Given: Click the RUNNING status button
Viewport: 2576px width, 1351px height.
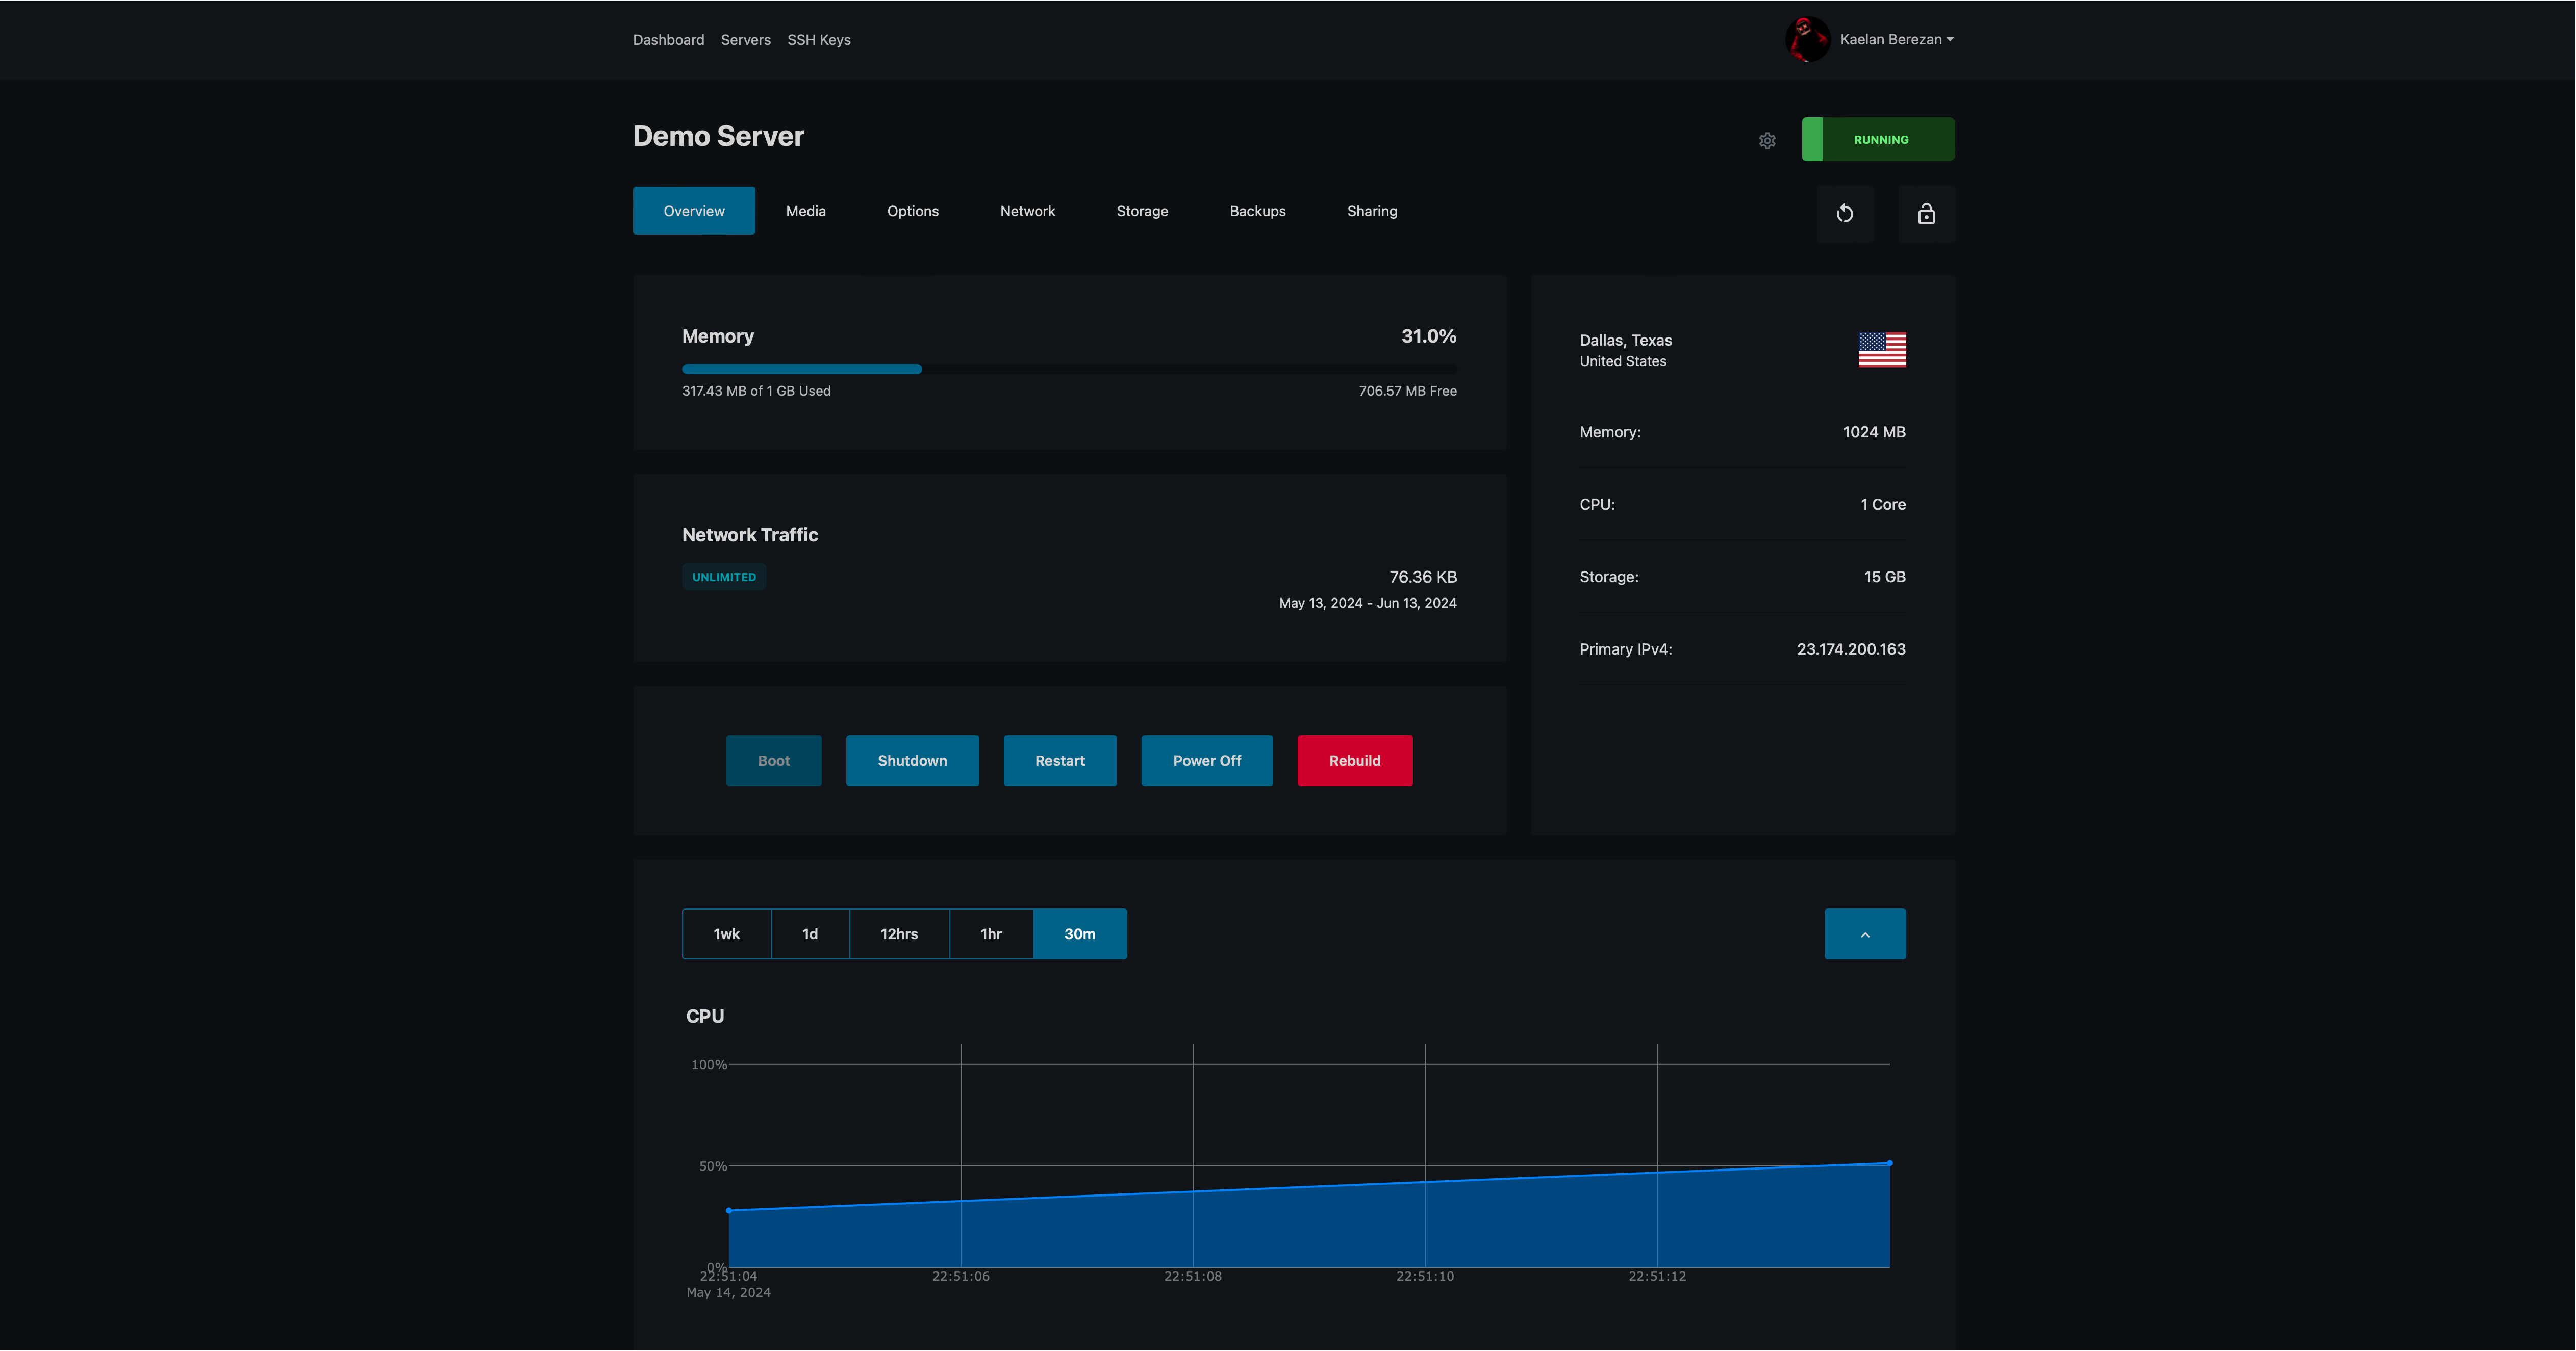Looking at the screenshot, I should point(1878,140).
